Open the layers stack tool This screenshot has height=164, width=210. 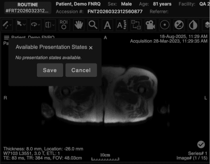207,25
